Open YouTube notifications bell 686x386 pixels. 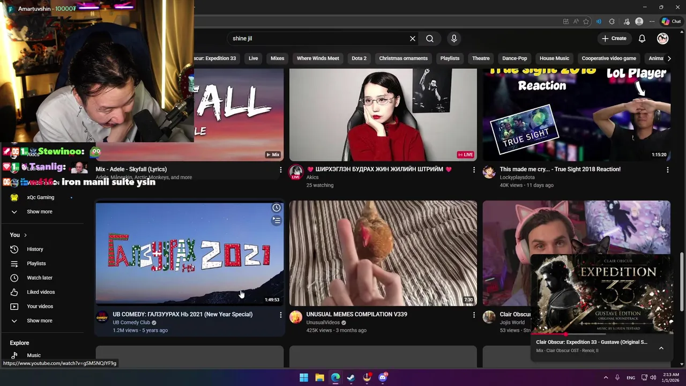[x=642, y=39]
